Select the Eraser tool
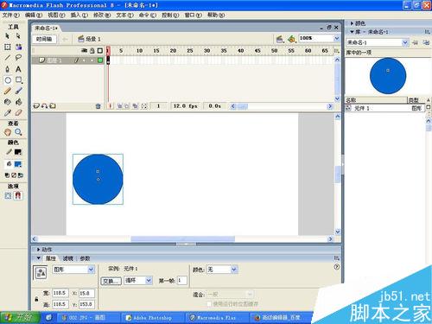The width and height of the screenshot is (432, 324). (18, 112)
